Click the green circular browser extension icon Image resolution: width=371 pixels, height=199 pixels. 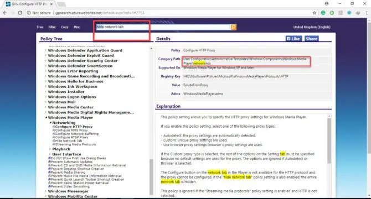click(323, 13)
